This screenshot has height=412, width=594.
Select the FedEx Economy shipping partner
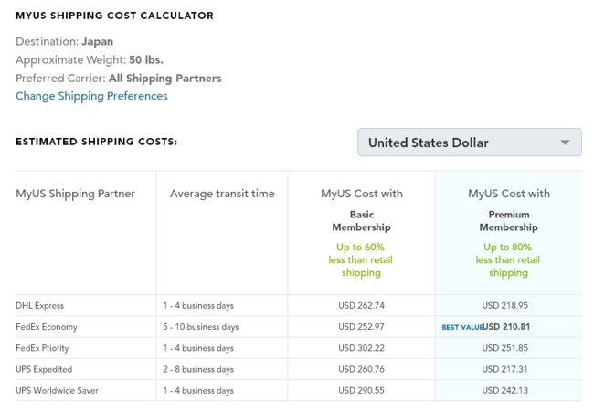[47, 327]
